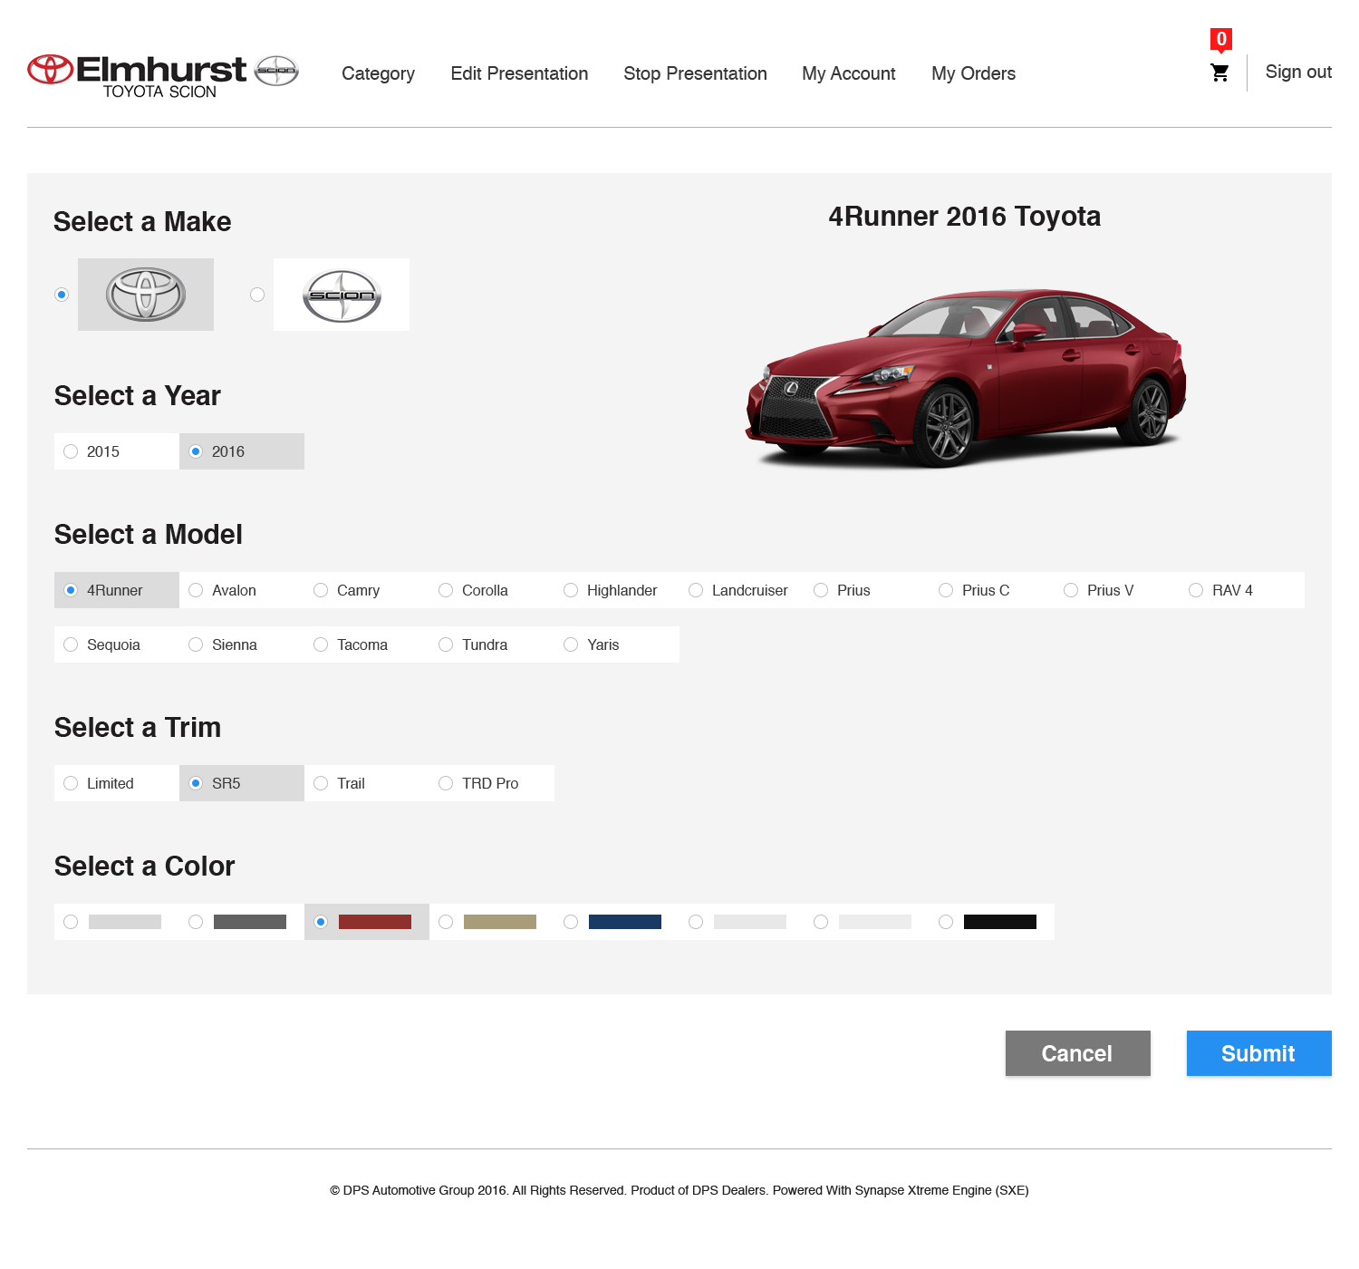Select the Avalon model
The width and height of the screenshot is (1359, 1269).
[x=242, y=590]
